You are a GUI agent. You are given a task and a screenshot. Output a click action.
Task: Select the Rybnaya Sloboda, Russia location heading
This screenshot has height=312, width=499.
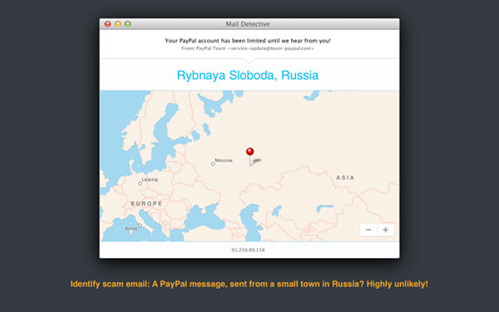coord(248,76)
